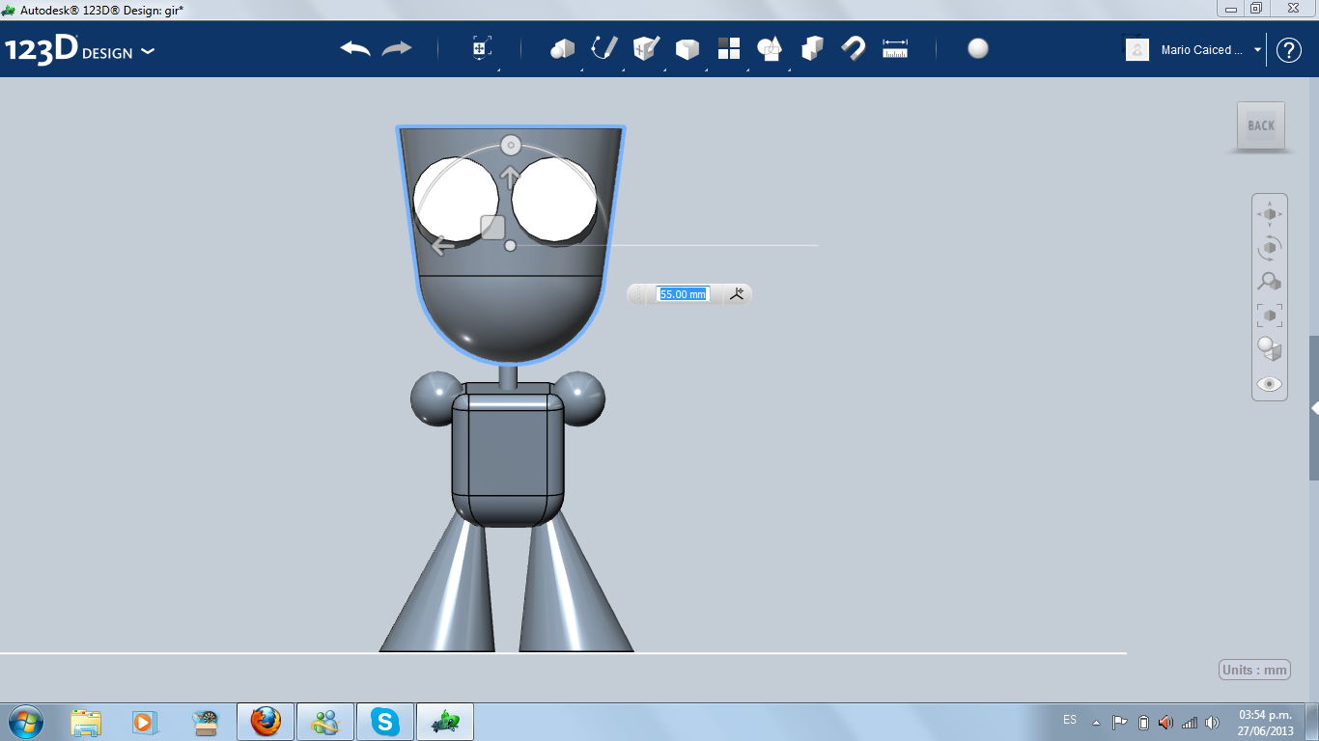
Task: Select the Measure ruler tool
Action: click(x=895, y=48)
